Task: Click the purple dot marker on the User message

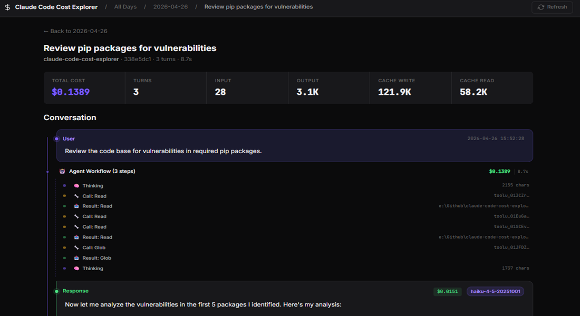Action: (56, 139)
